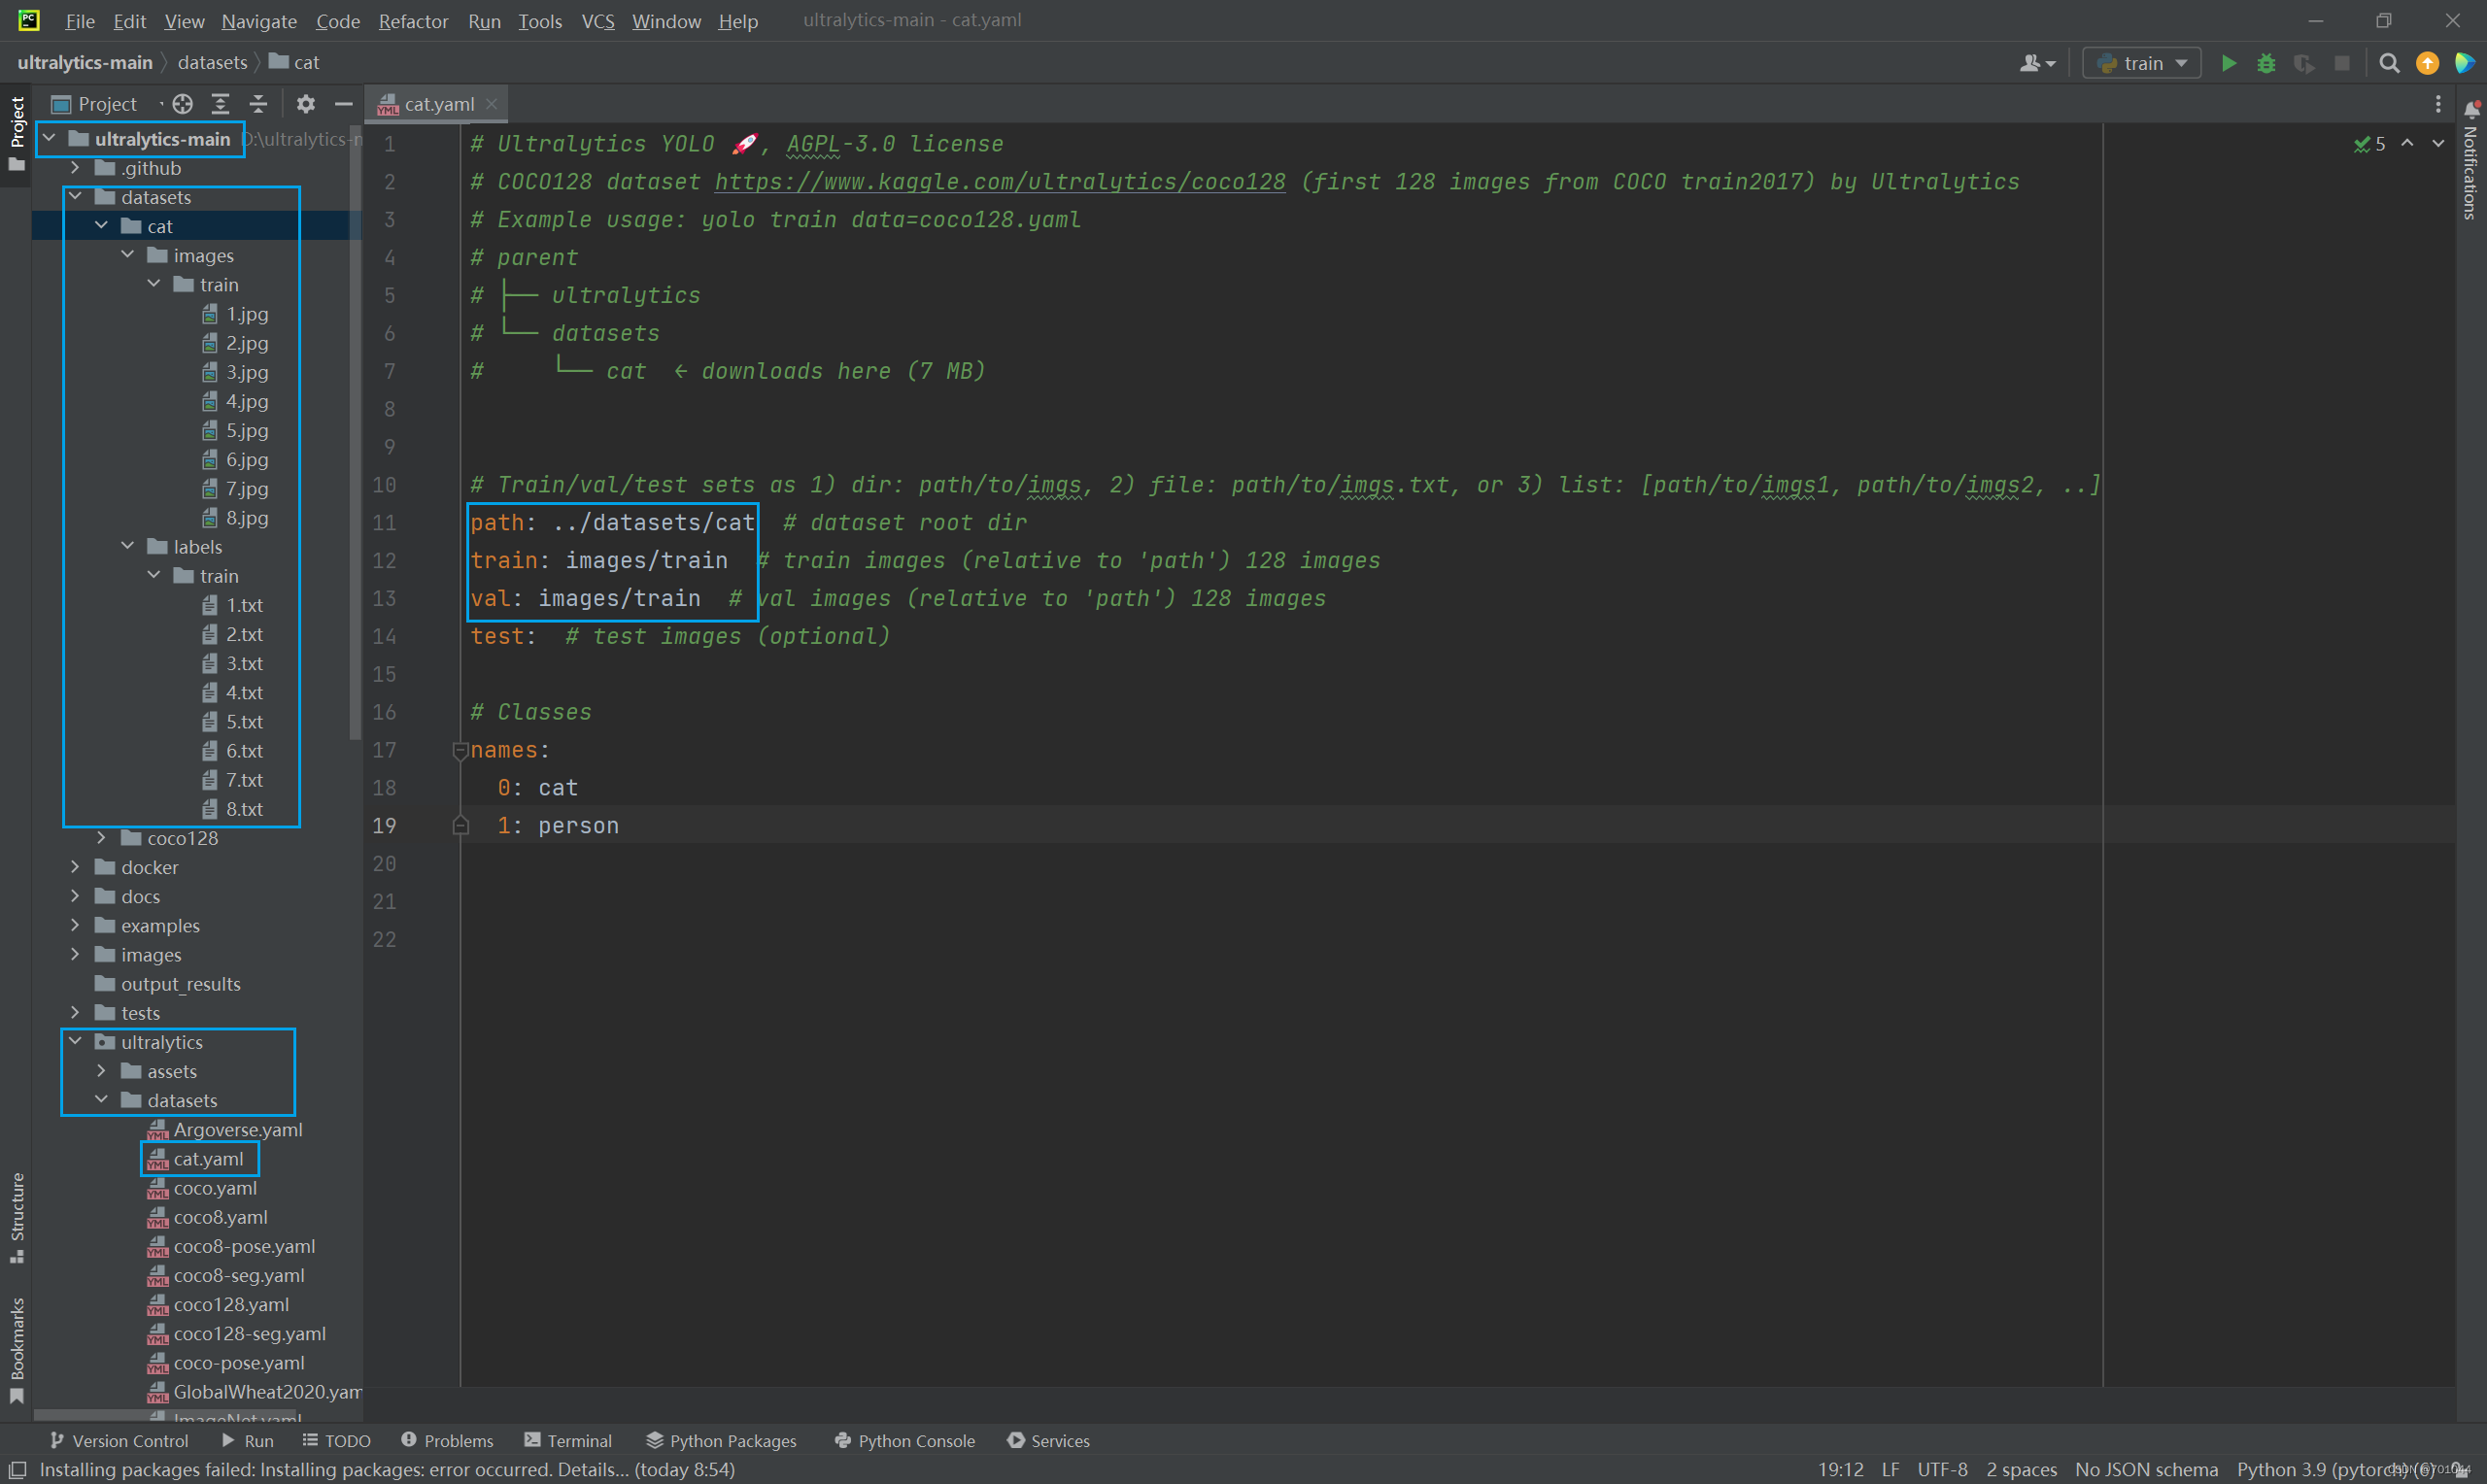Place cursor on line 18 cat
2487x1484 pixels.
click(558, 788)
